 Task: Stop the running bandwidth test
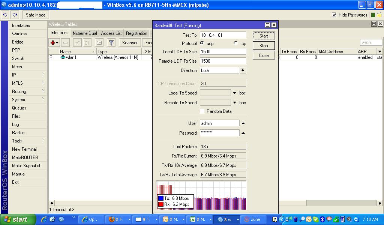[263, 45]
